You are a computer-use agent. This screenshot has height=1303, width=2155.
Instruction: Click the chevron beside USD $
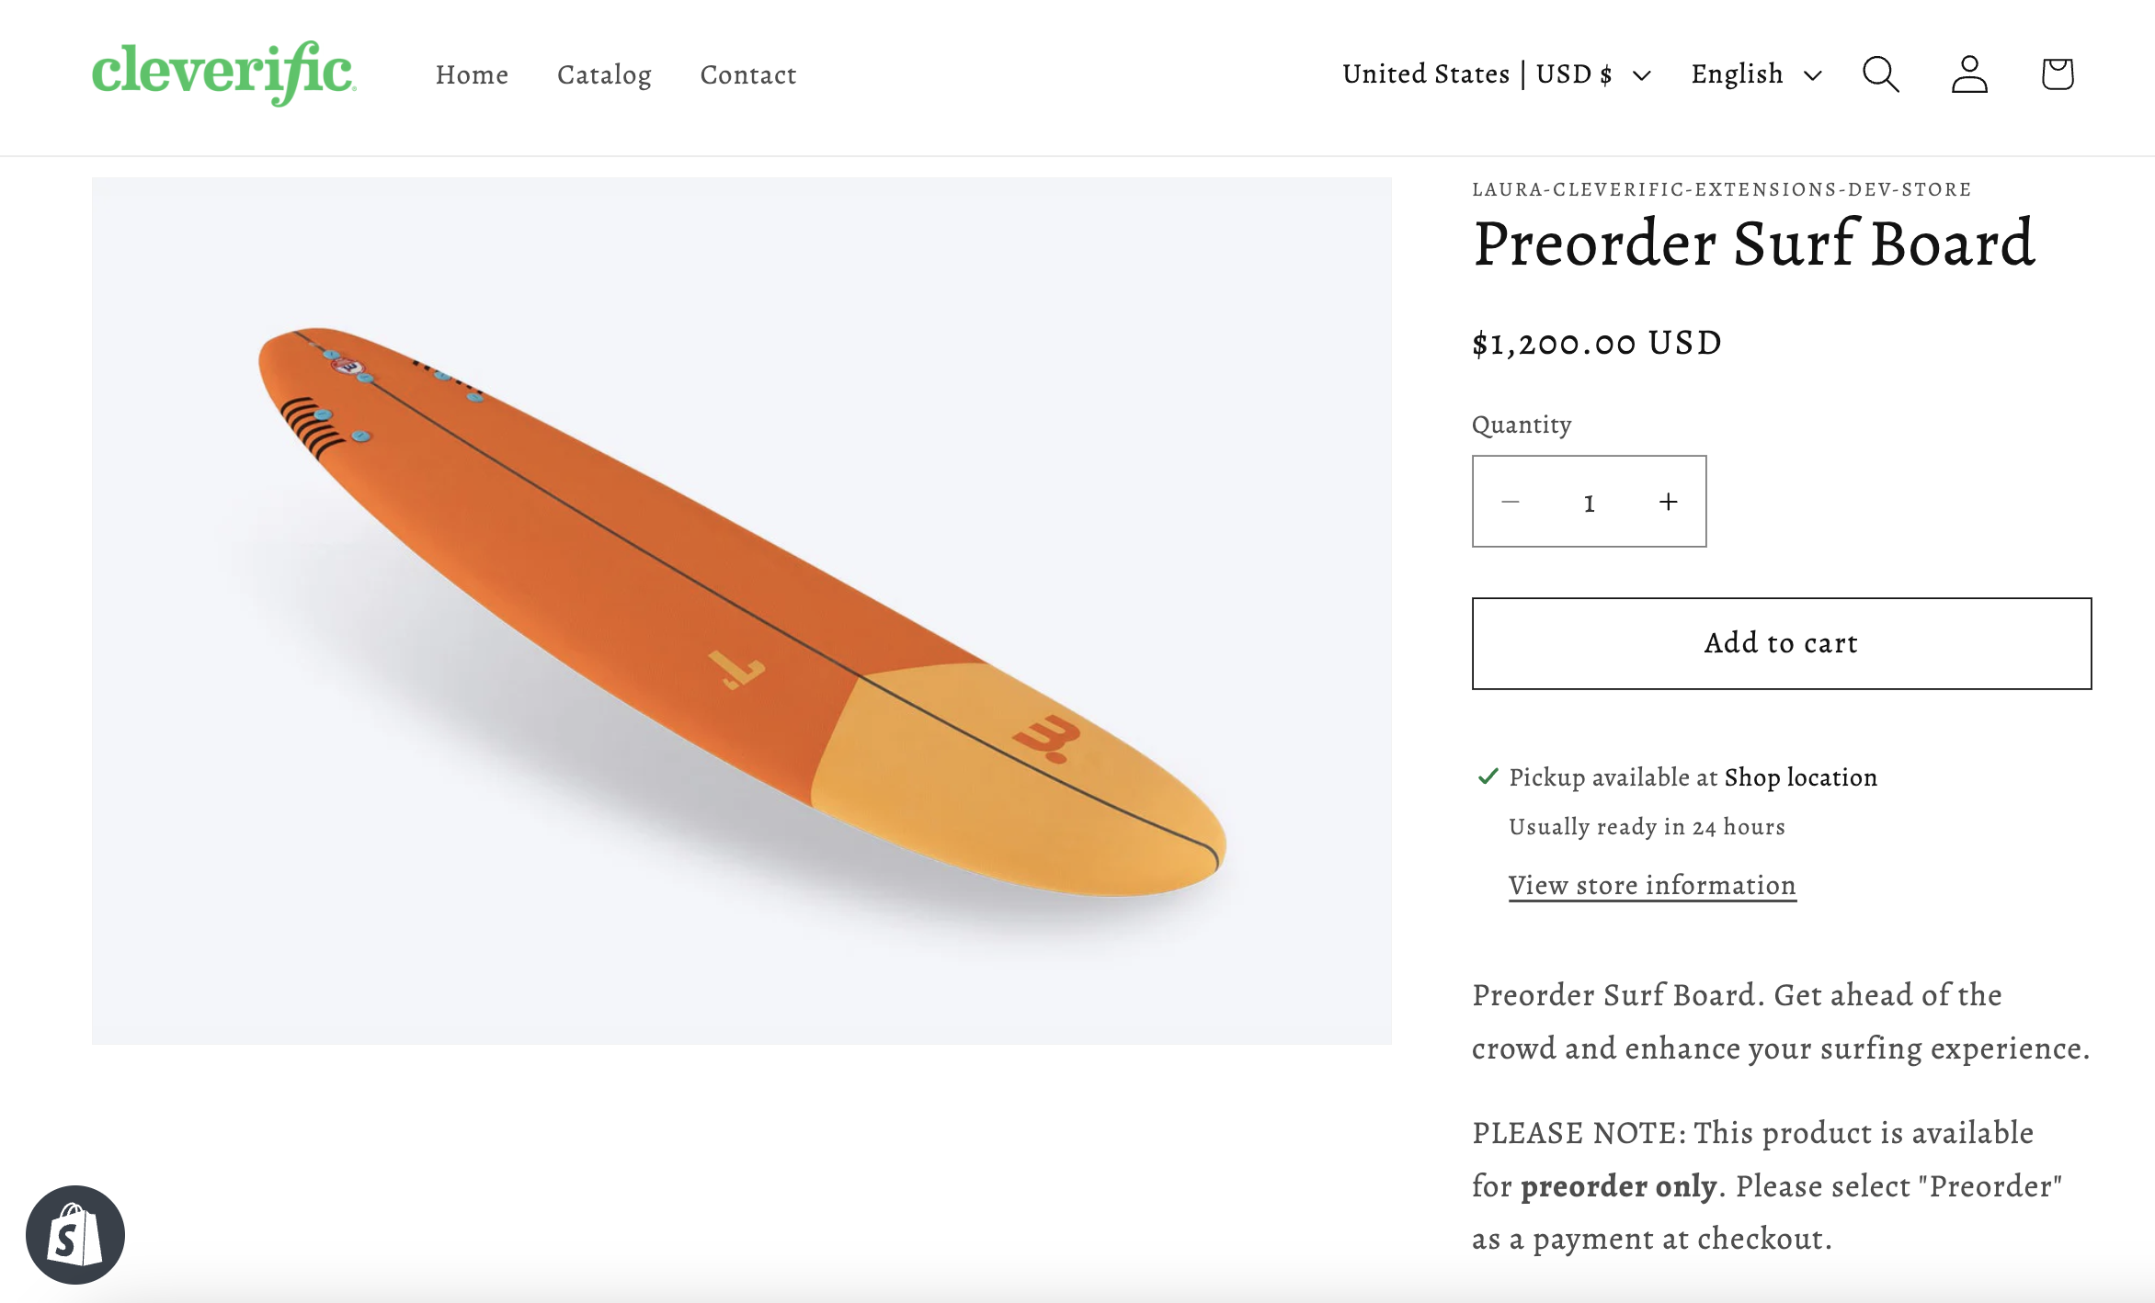tap(1642, 75)
